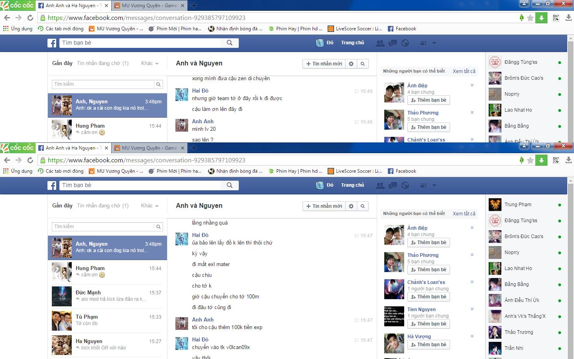Expand the Khác dropdown in the lower window
This screenshot has width=574, height=359.
(149, 206)
